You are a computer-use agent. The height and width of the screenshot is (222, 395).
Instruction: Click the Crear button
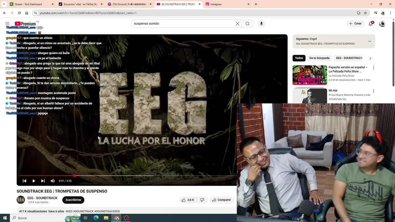point(355,24)
